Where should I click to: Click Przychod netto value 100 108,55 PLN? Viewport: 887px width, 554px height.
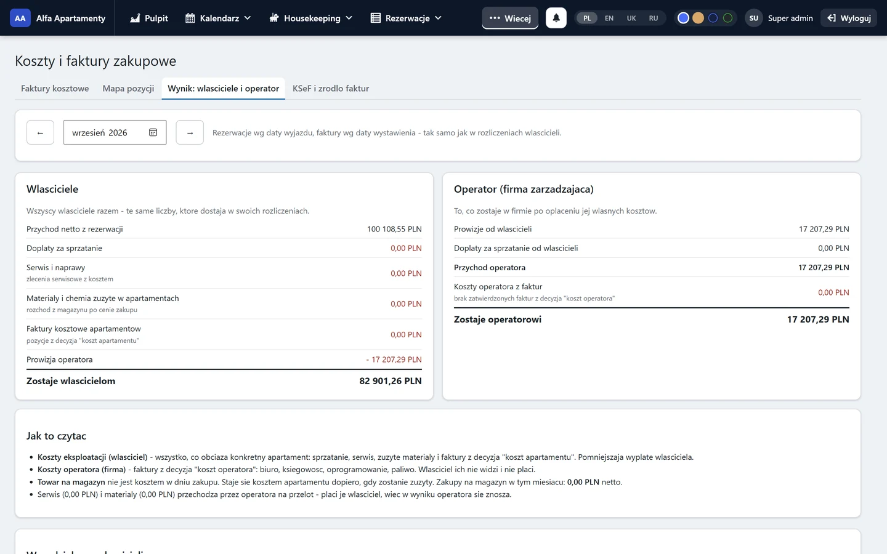(x=394, y=229)
